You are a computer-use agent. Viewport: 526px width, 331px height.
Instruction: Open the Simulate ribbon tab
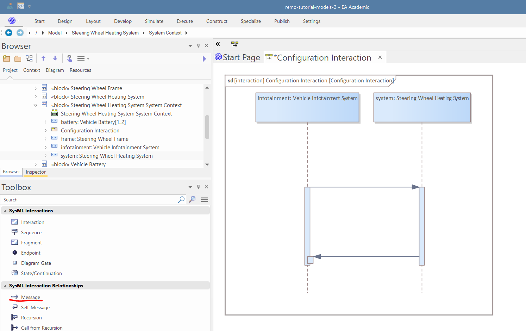tap(154, 21)
